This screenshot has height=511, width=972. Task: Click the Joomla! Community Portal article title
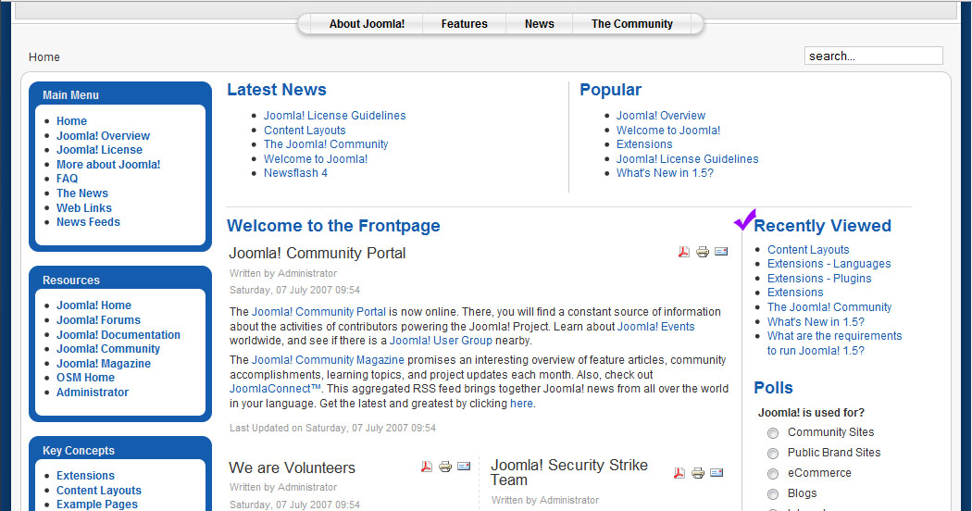pyautogui.click(x=318, y=253)
